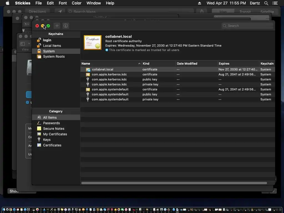Click the com.apple.systemdefault certificate icon
The height and width of the screenshot is (213, 284).
tap(88, 89)
